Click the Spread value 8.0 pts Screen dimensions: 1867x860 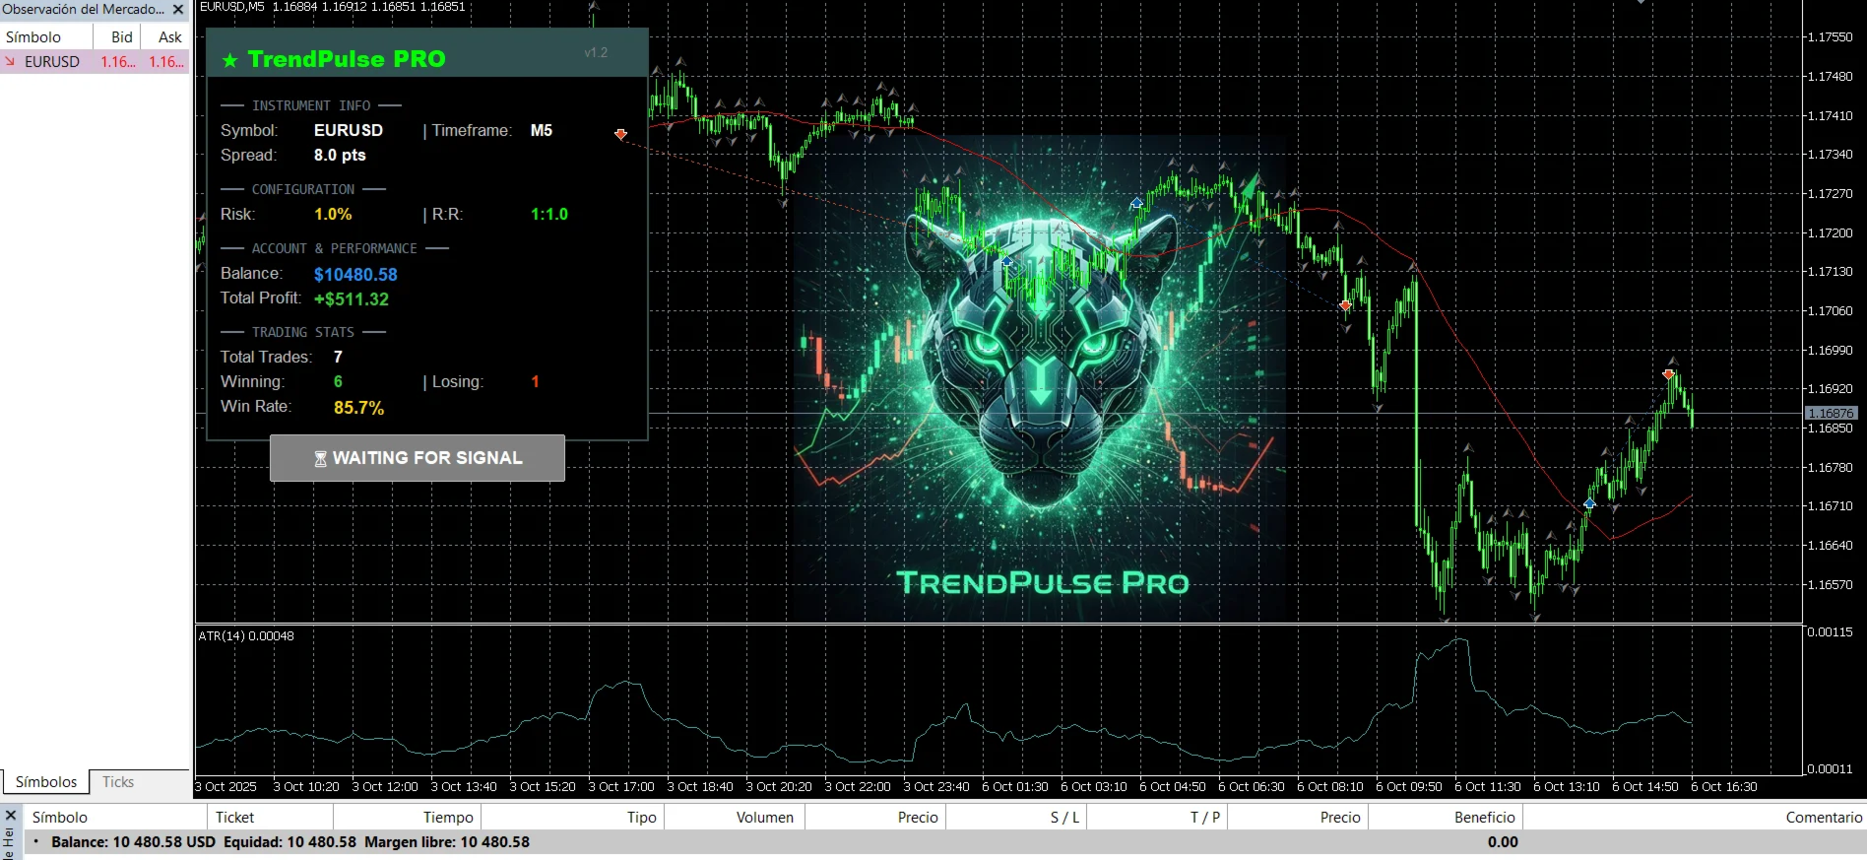340,155
